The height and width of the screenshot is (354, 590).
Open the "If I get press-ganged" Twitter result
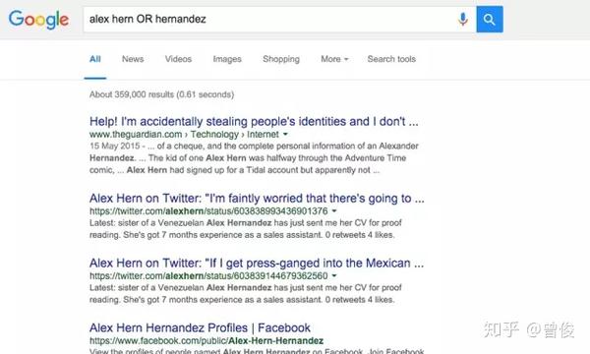point(257,263)
